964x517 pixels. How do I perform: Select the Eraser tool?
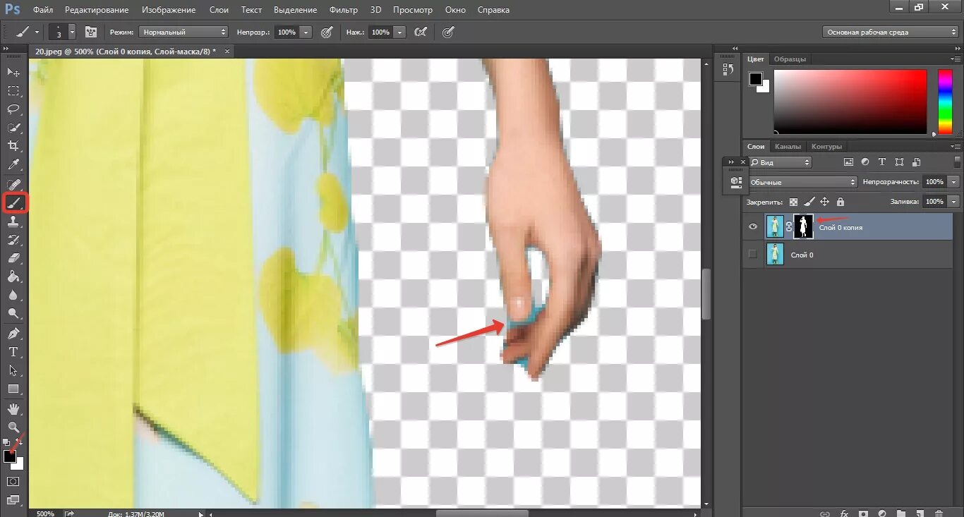13,258
